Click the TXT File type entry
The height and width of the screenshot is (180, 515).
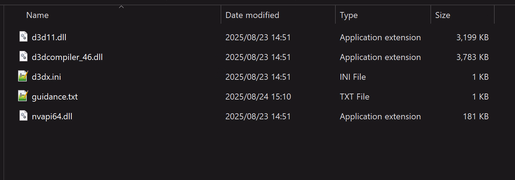pyautogui.click(x=354, y=97)
